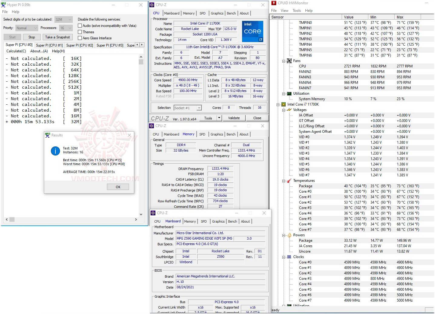Click Hyper PI vertical scroll down arrow
This screenshot has height=314, width=435.
click(x=141, y=214)
